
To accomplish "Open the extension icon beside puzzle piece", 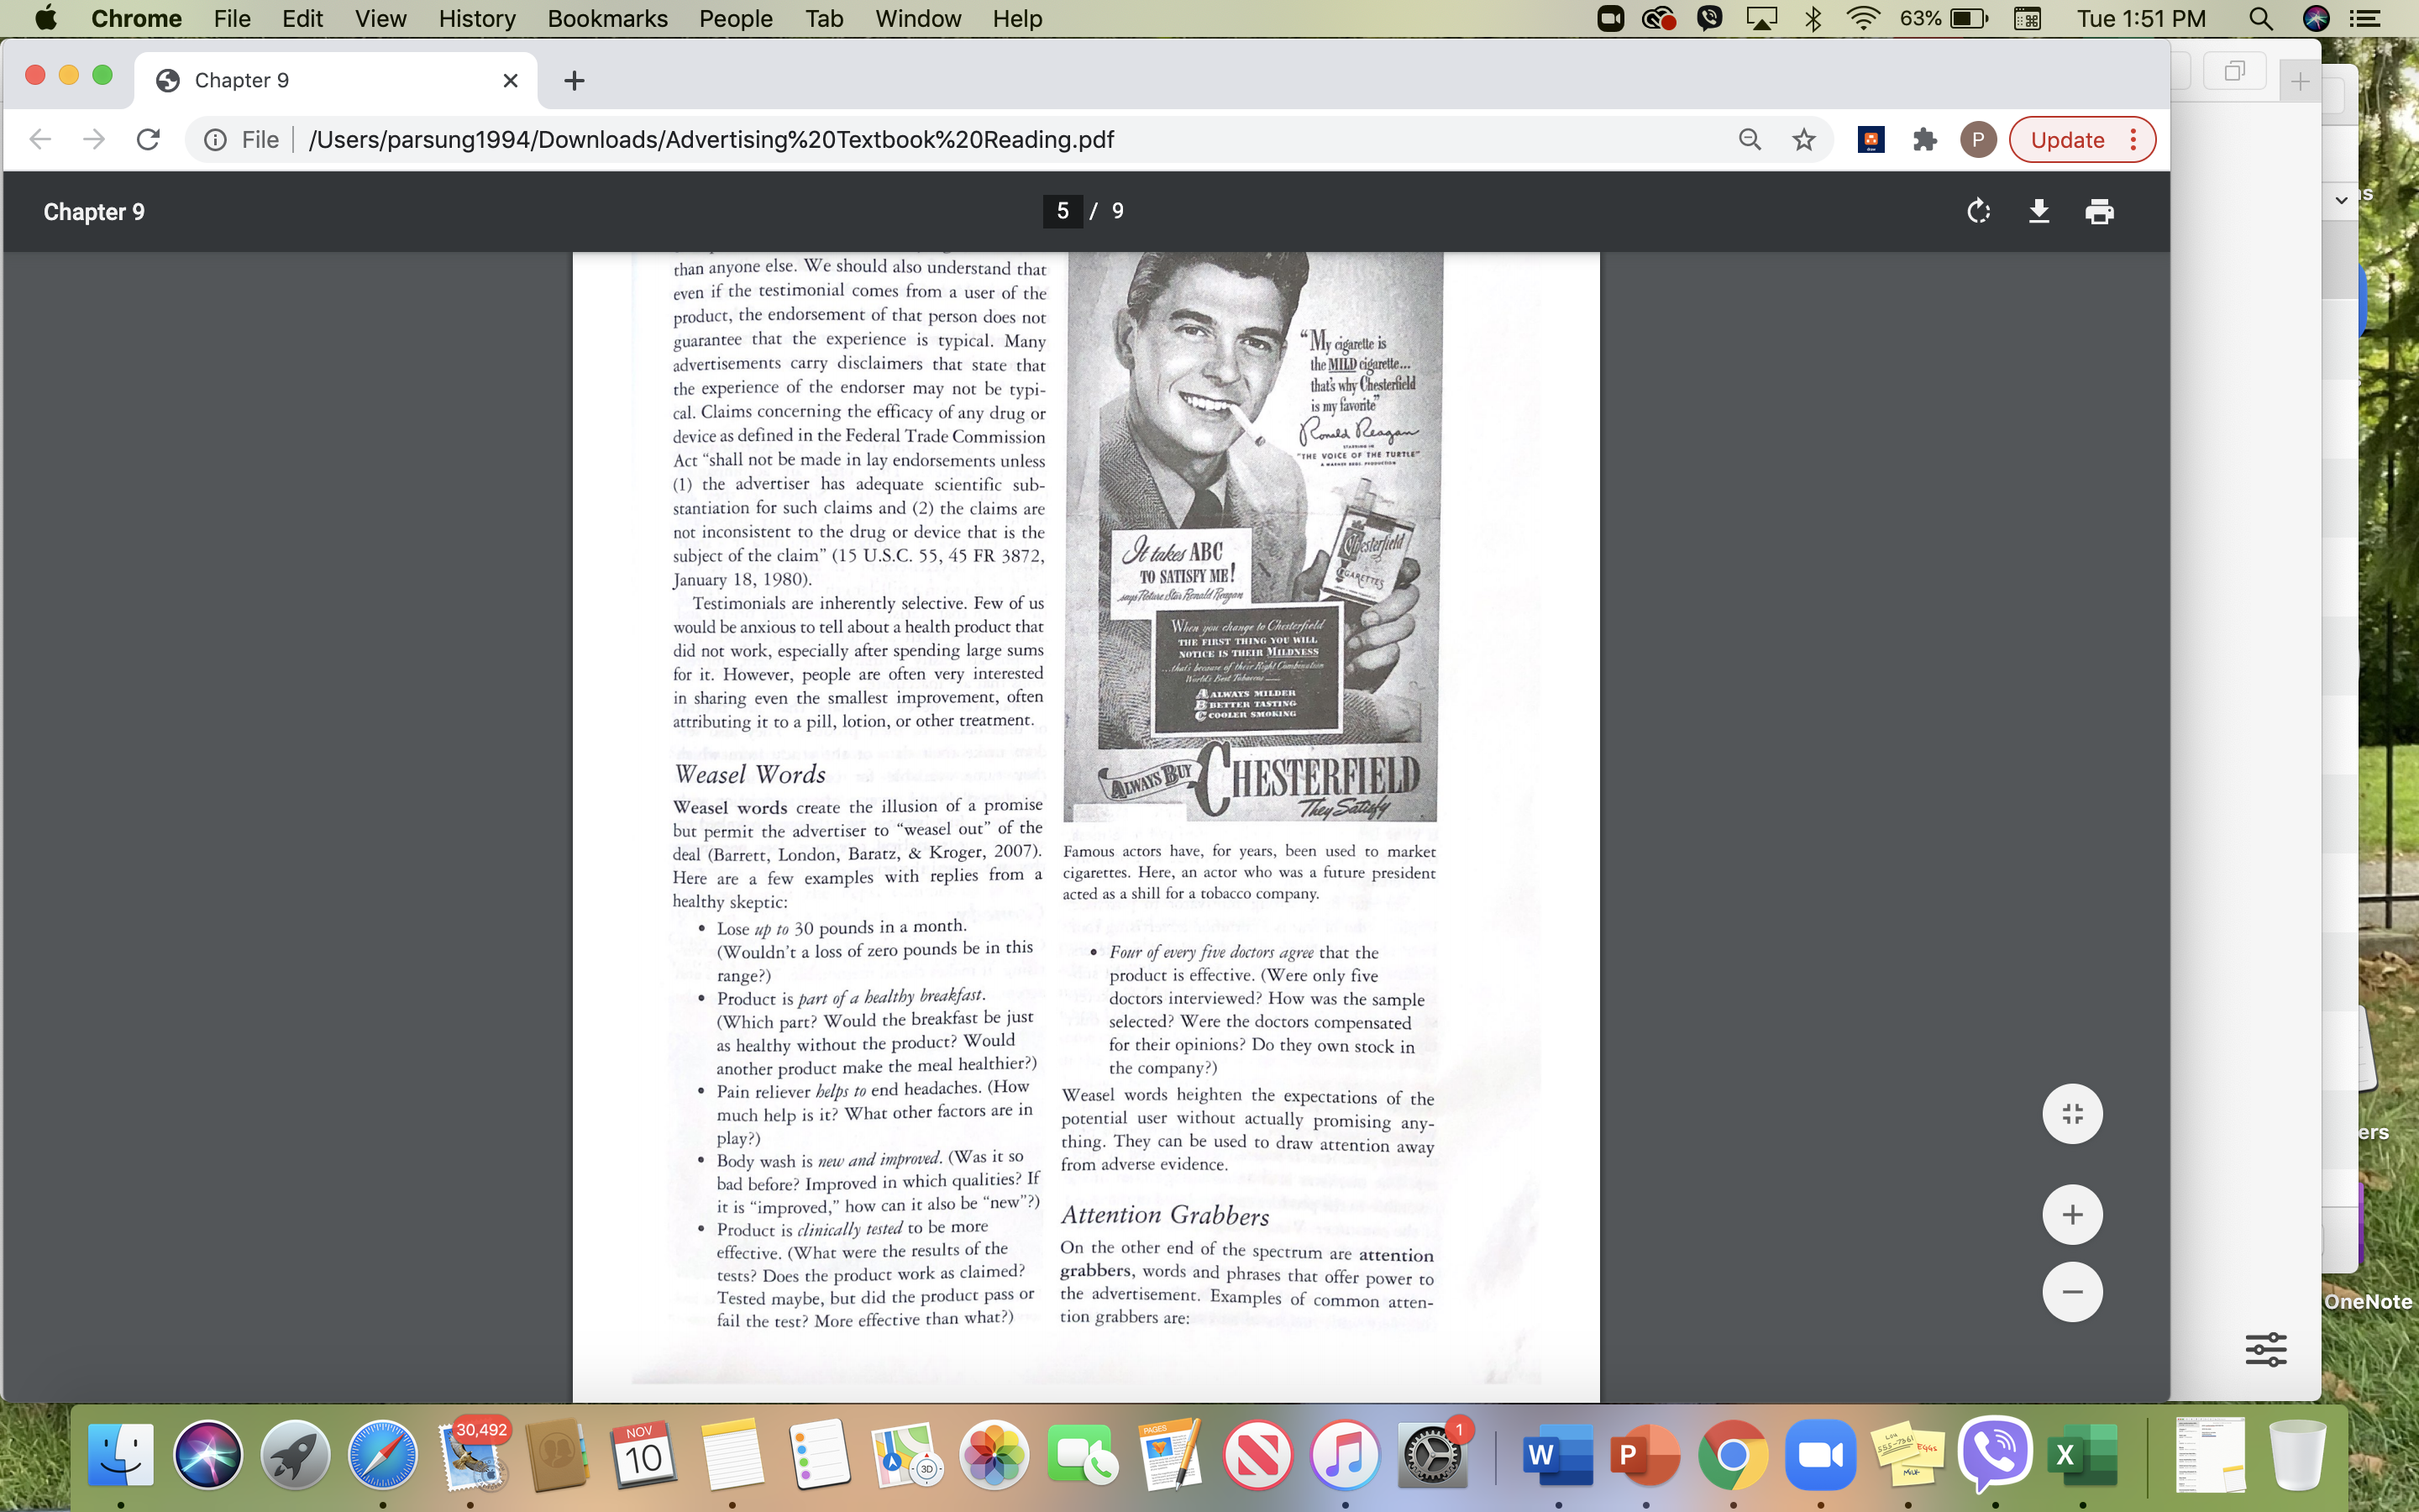I will click(x=1871, y=139).
